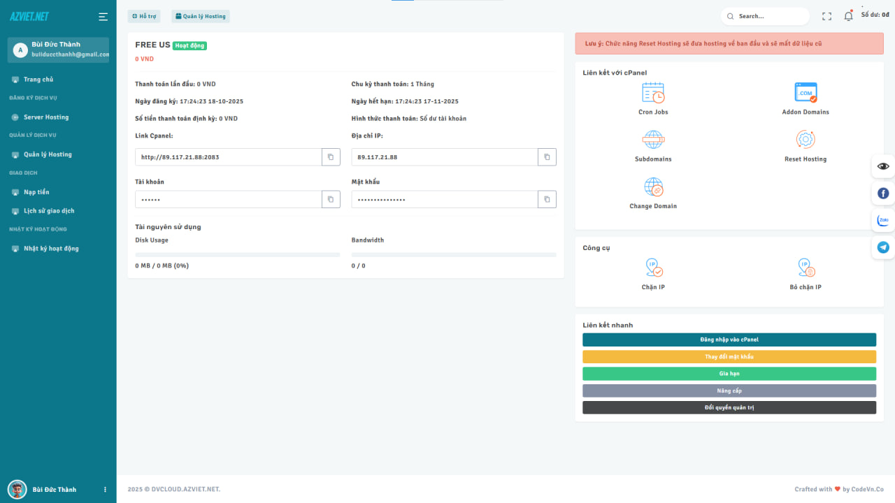Go to Quản lý Hosting in sidebar
The image size is (895, 503).
click(x=48, y=154)
